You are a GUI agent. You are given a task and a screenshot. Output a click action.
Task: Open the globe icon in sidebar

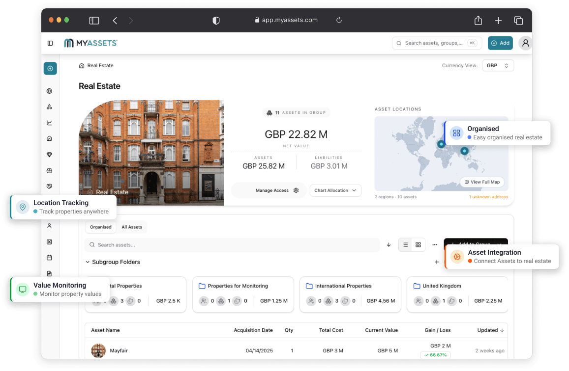pos(49,91)
